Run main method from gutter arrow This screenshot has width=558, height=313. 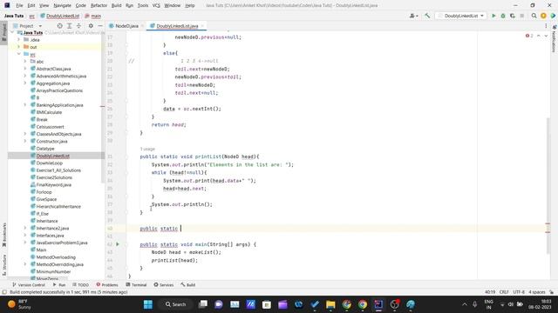point(118,244)
